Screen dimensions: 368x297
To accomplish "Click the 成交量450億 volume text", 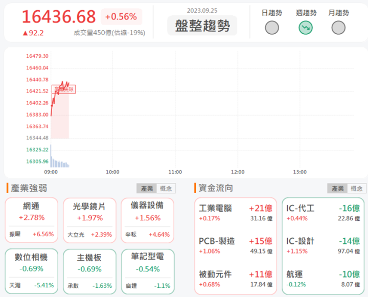I will click(109, 33).
